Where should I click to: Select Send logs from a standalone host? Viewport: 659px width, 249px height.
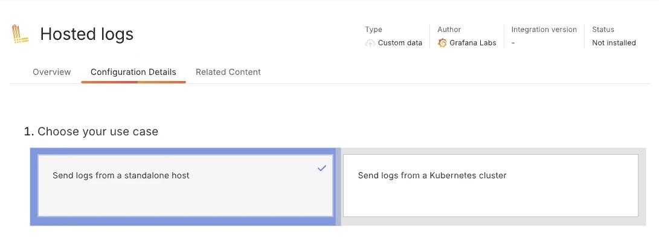[x=185, y=186]
